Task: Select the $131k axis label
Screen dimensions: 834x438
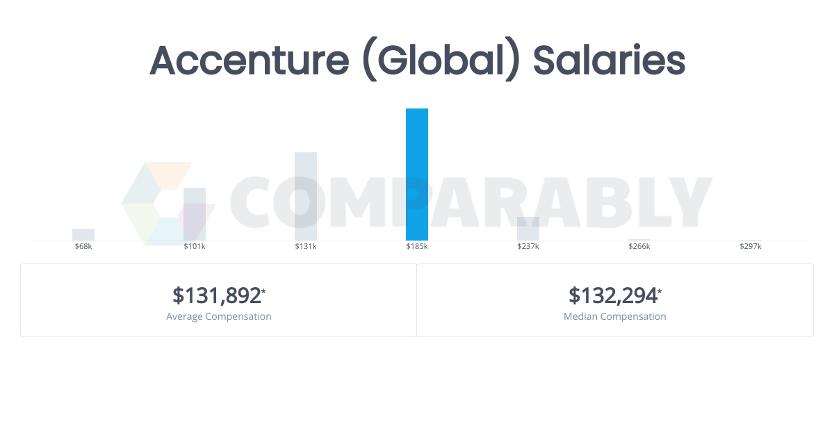Action: 306,246
